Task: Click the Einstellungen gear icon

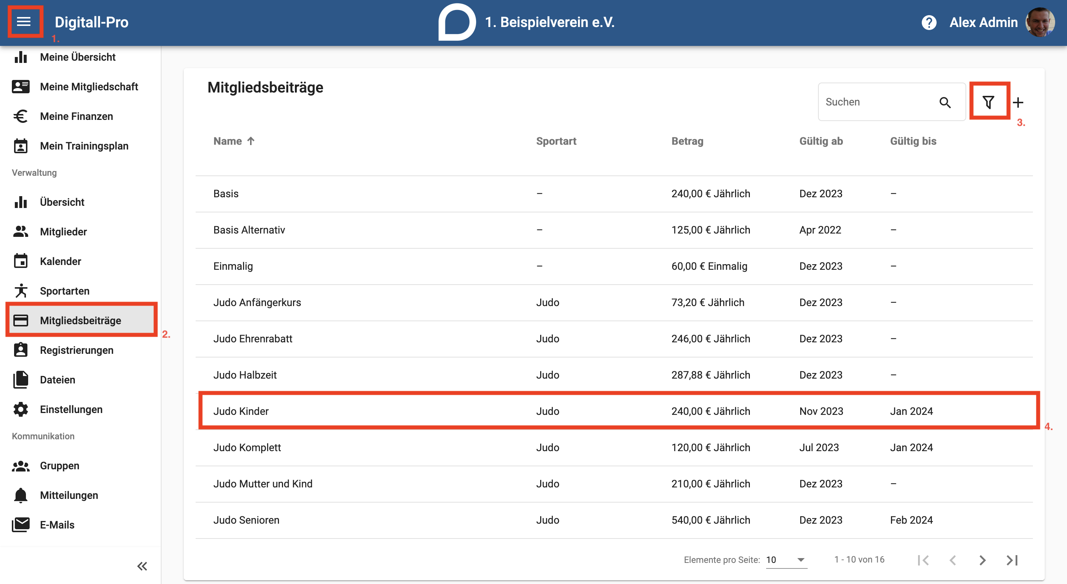Action: (x=20, y=409)
